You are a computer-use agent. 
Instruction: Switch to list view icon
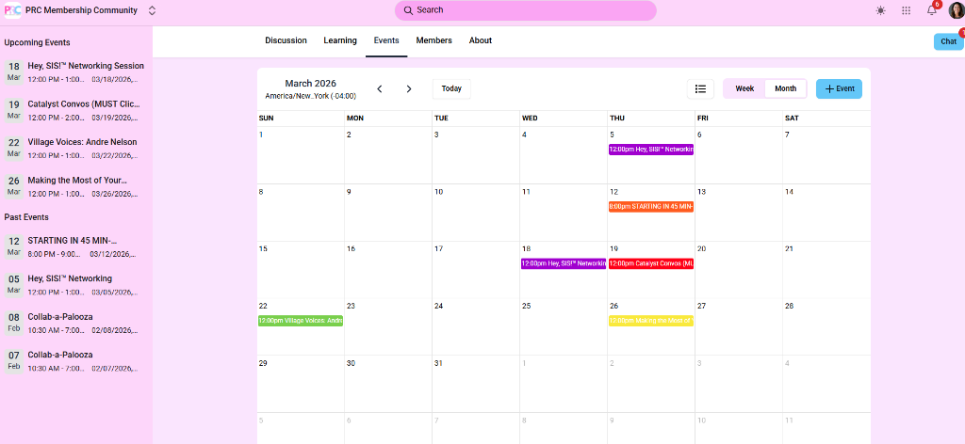tap(700, 88)
